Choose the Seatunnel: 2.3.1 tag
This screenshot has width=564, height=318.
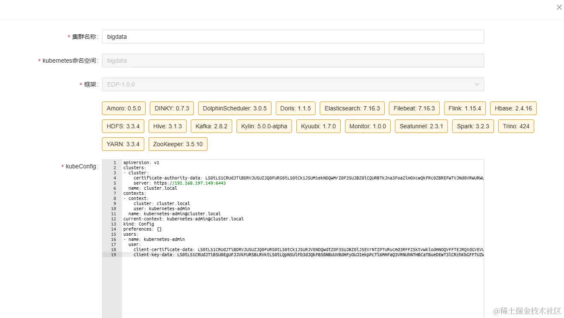click(421, 126)
